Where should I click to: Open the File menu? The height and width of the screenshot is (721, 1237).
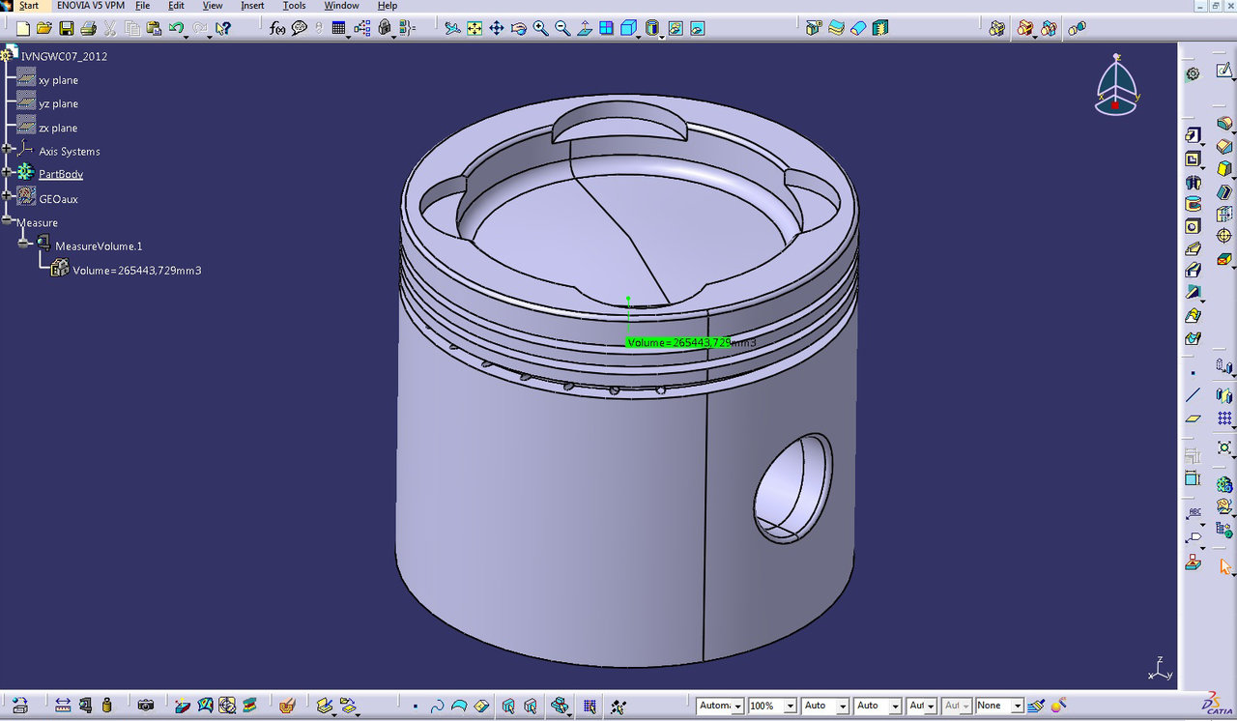click(142, 6)
